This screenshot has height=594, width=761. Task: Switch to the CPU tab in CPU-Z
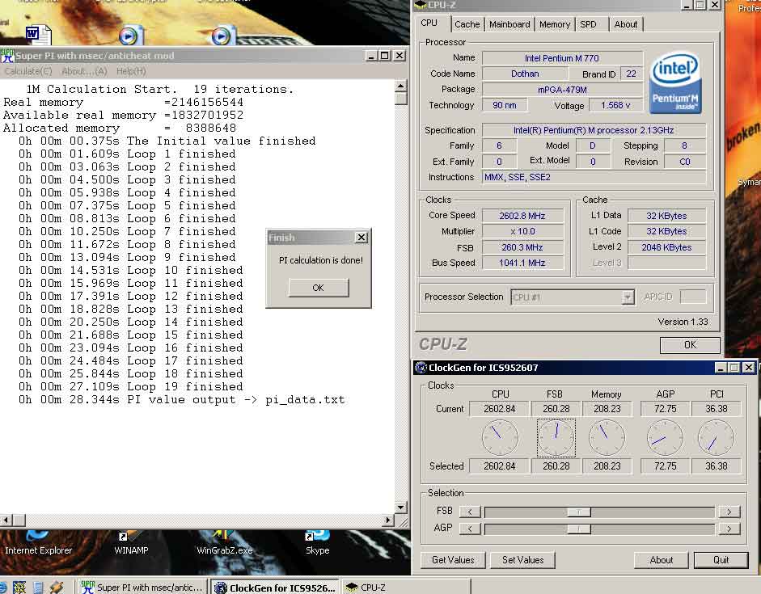point(429,23)
